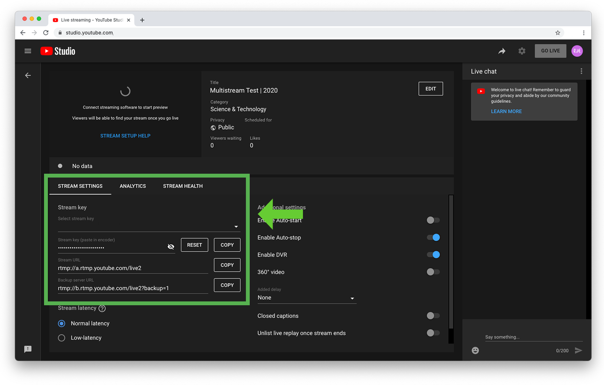Click the site lock icon in address bar
Image resolution: width=604 pixels, height=385 pixels.
tap(60, 33)
